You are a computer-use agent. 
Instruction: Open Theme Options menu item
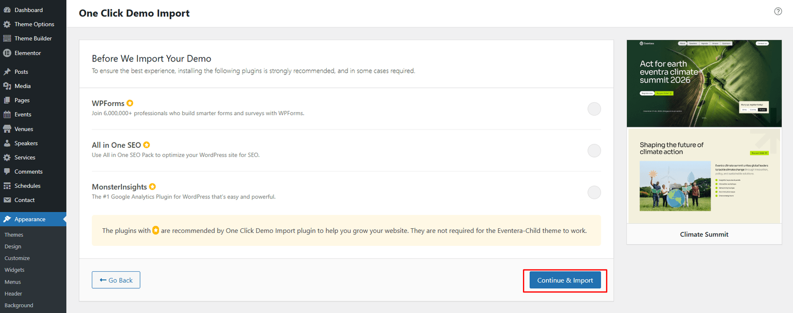coord(33,24)
